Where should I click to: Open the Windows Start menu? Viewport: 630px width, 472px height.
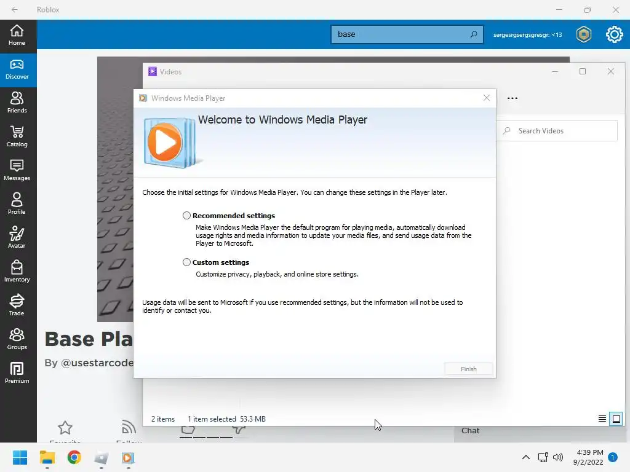pyautogui.click(x=20, y=457)
